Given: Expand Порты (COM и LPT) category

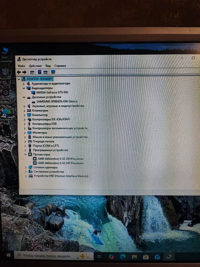Looking at the screenshot, I should coord(25,146).
